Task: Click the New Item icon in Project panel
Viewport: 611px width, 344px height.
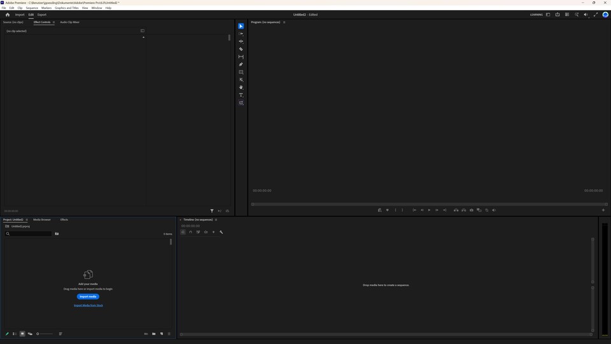Action: 162,334
